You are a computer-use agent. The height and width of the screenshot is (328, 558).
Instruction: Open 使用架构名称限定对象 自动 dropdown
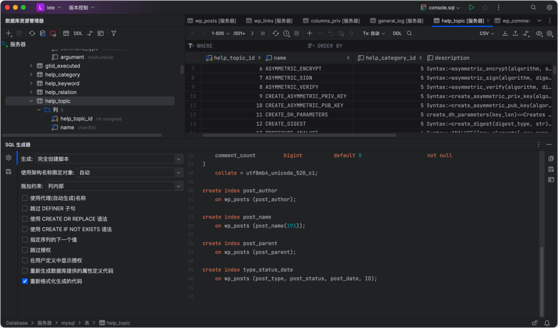pos(130,173)
